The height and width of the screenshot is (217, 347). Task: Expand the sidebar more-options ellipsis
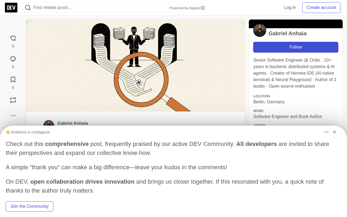(x=13, y=116)
